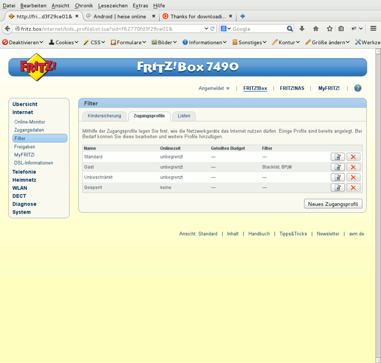
Task: Edit the Standard access profile
Action: coord(338,157)
